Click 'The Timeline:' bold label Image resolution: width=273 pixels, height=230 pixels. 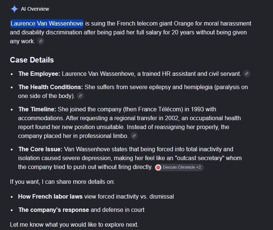click(x=37, y=109)
